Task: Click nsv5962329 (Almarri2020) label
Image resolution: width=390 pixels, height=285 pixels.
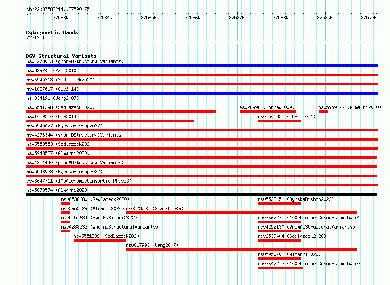Action: pos(92,208)
